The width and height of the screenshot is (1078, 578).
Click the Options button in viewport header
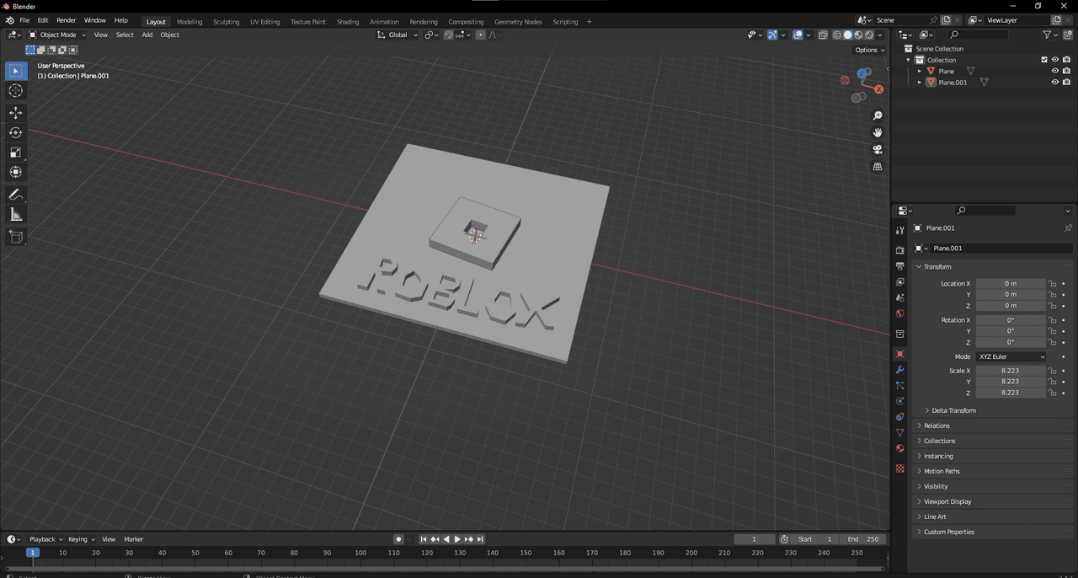[869, 50]
